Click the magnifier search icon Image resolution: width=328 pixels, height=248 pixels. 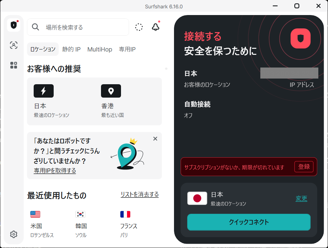coord(35,27)
